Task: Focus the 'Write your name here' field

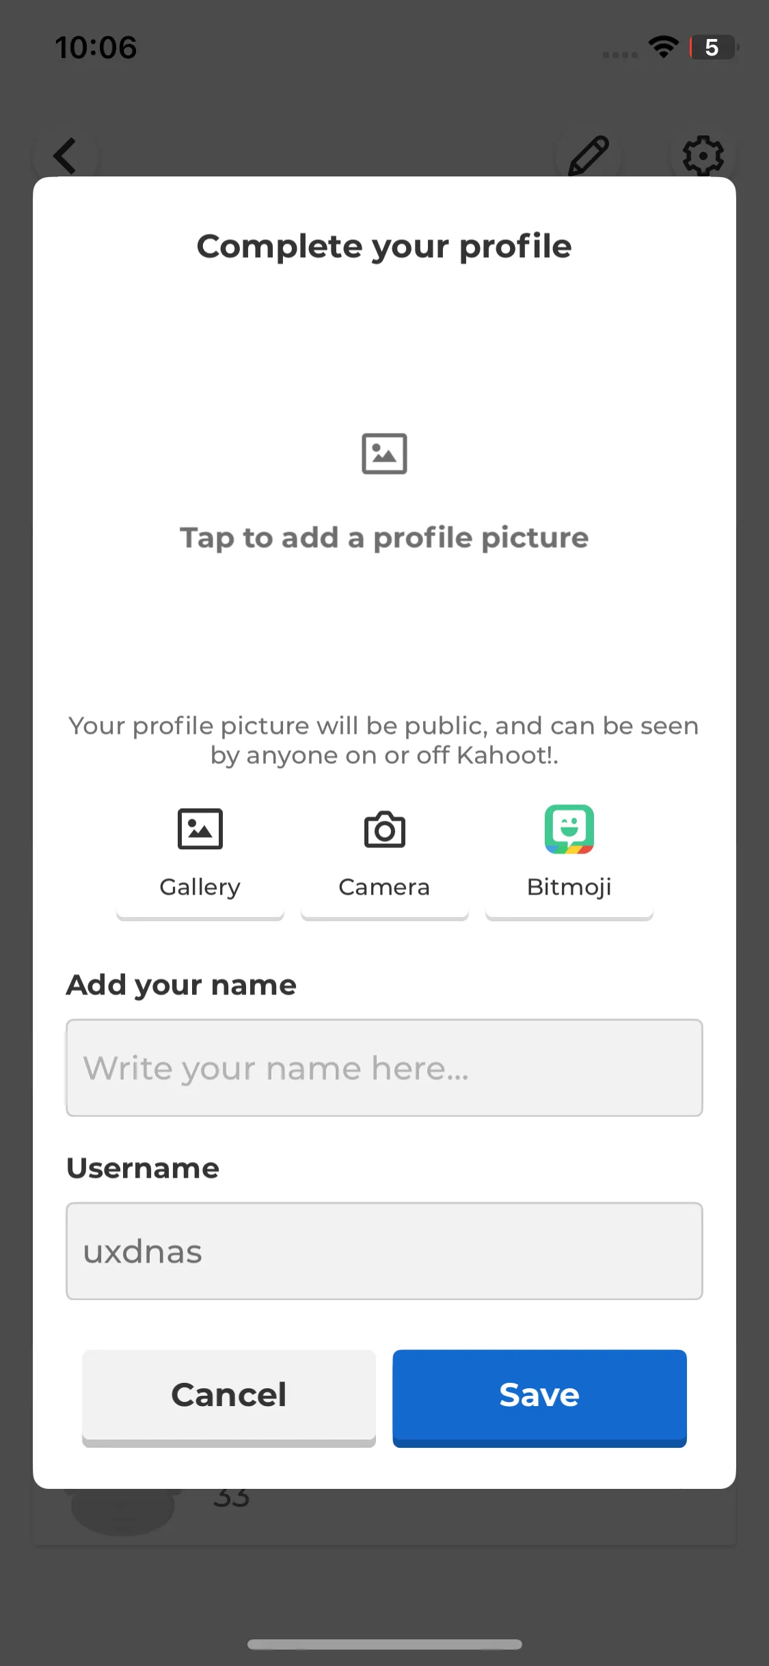Action: (384, 1068)
